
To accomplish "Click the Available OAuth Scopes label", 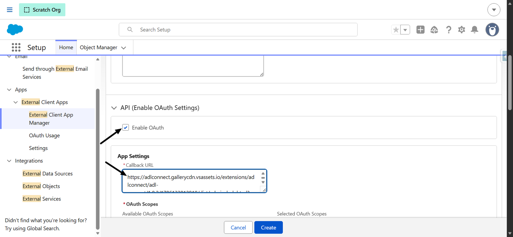I will 147,214.
